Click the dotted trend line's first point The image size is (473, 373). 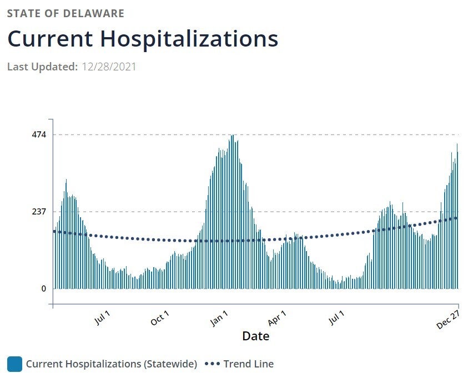click(x=54, y=231)
